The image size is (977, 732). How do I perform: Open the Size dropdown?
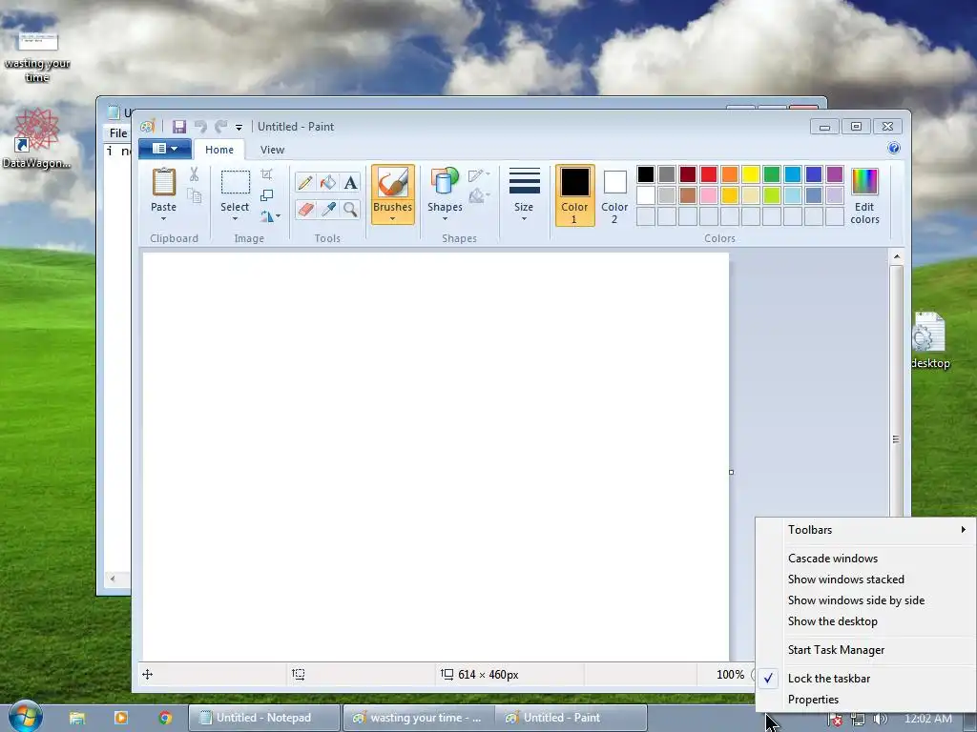click(x=524, y=194)
